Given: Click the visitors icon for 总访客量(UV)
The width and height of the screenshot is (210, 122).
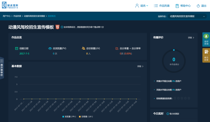Looking at the screenshot, I should (83, 48).
